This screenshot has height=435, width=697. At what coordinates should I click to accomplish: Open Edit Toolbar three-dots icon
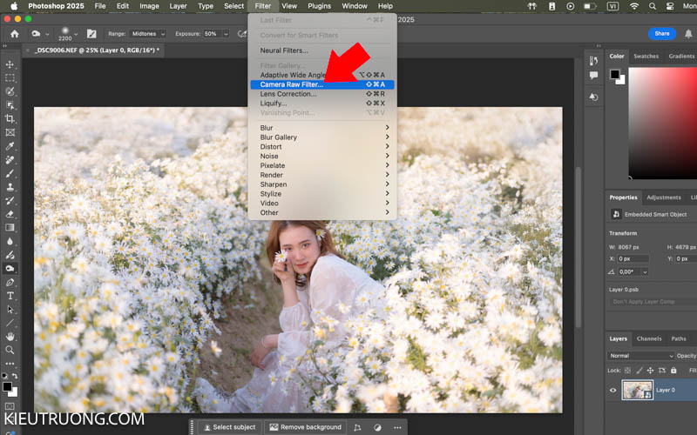(10, 364)
